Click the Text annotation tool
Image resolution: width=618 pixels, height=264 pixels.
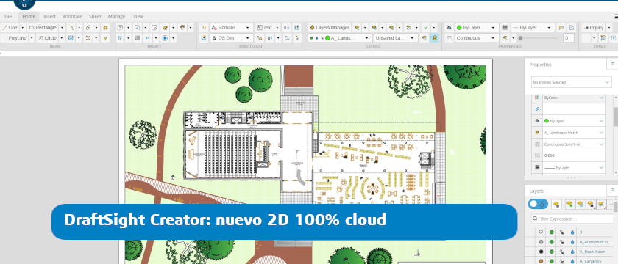(x=264, y=28)
